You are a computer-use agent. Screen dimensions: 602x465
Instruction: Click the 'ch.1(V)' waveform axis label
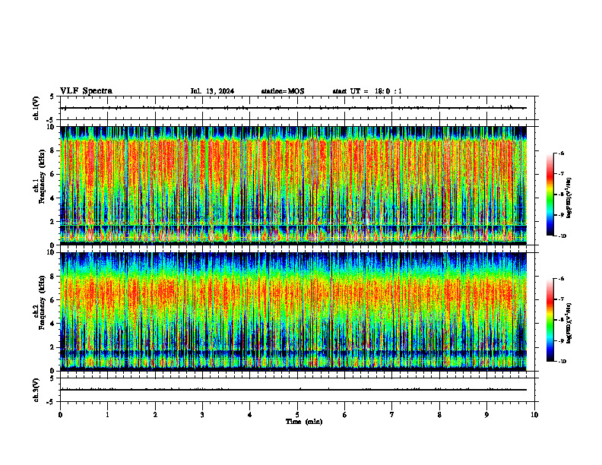(x=36, y=108)
